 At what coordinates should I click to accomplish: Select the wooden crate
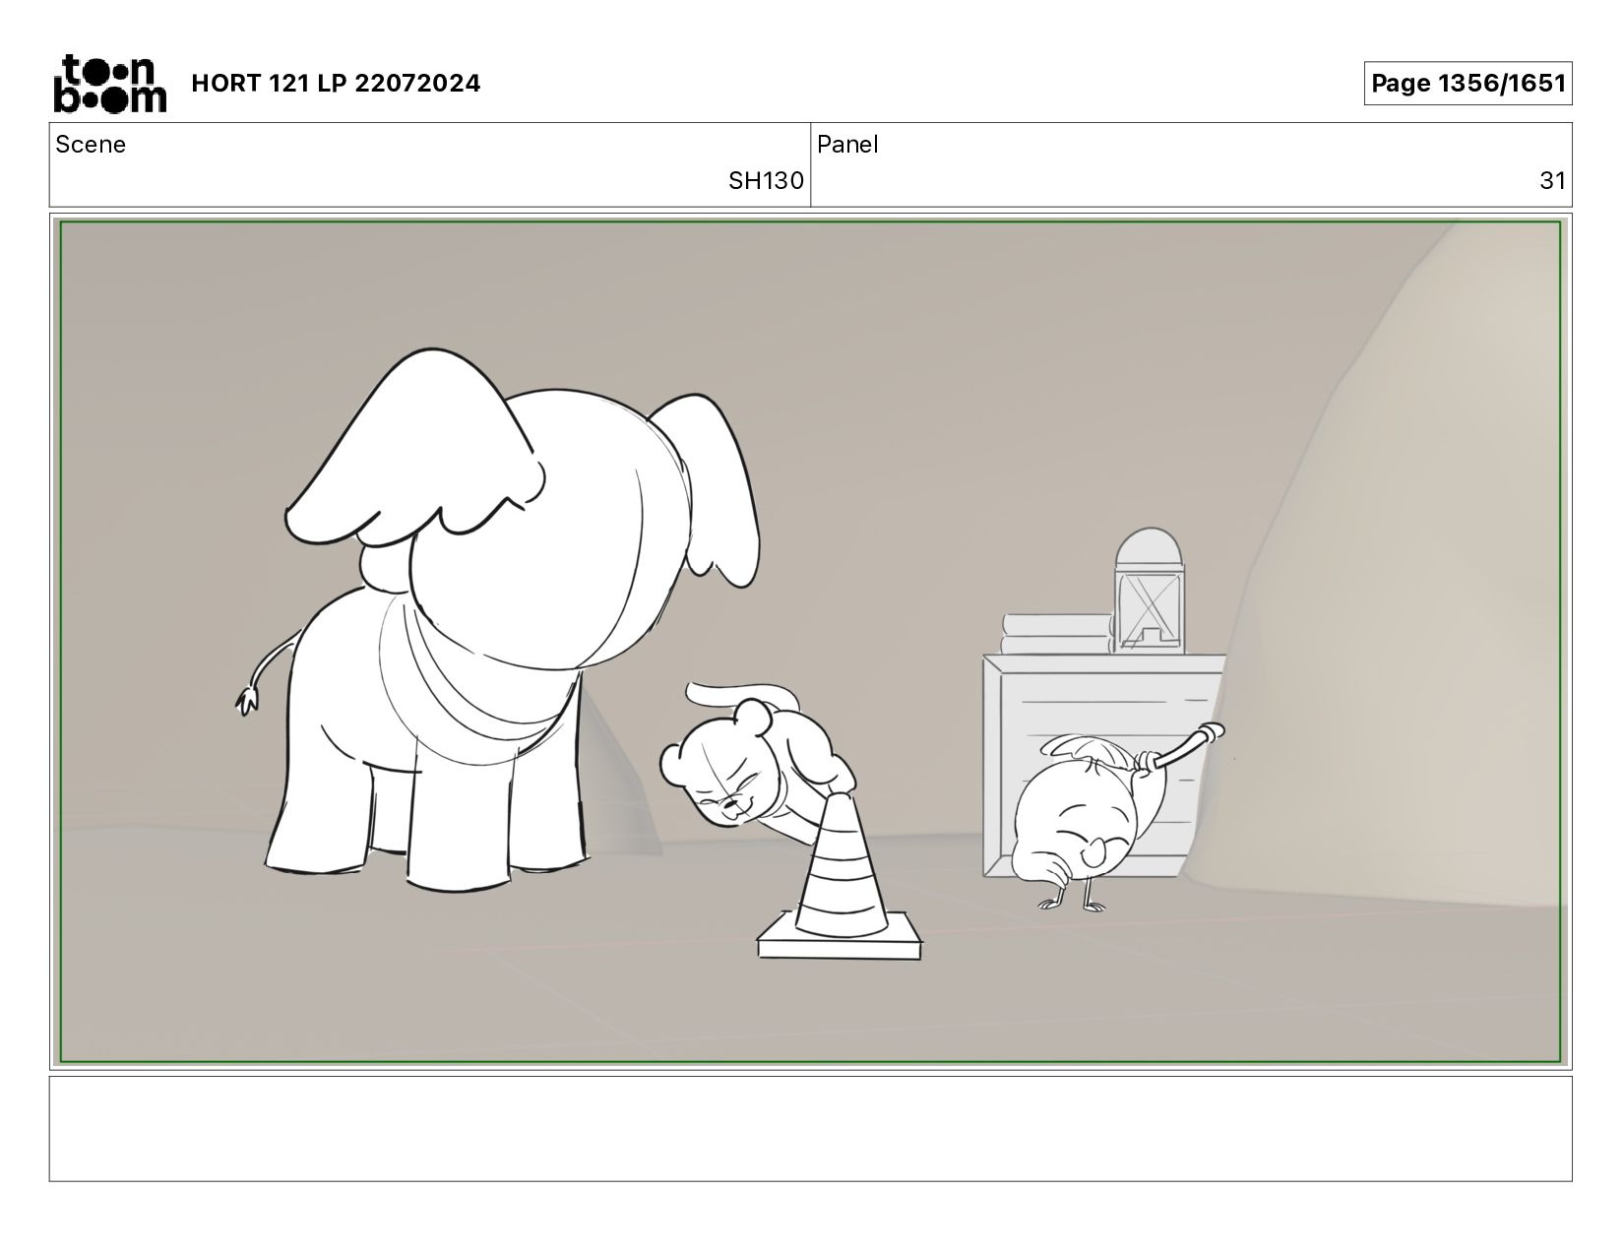pos(1102,766)
